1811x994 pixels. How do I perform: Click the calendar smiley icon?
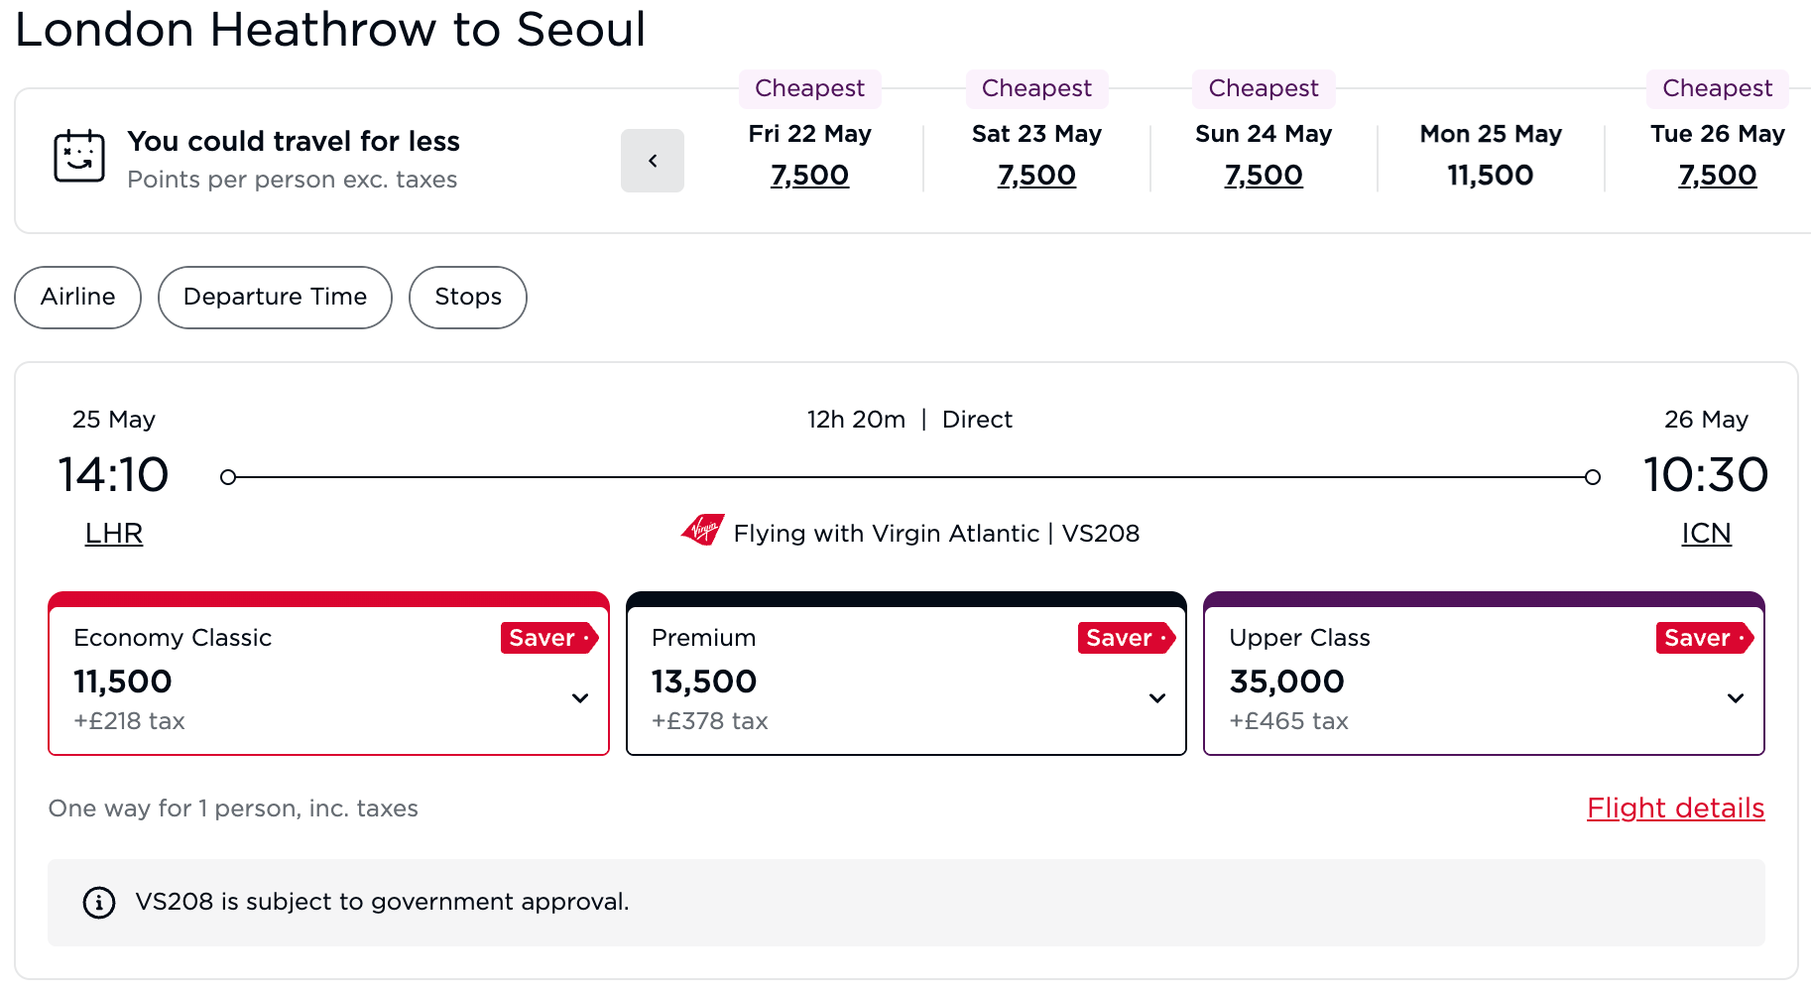tap(79, 157)
